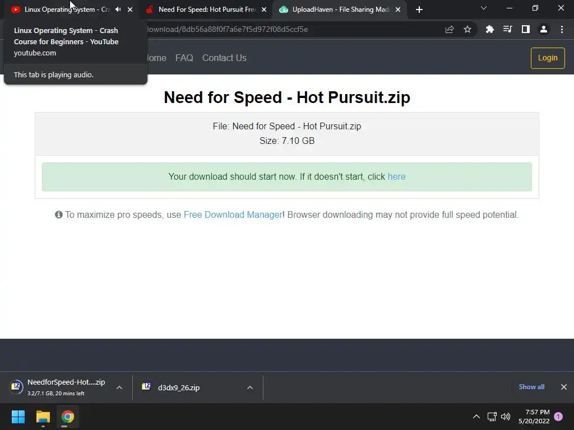This screenshot has height=430, width=574.
Task: Open the media controls icon
Action: pos(507,29)
